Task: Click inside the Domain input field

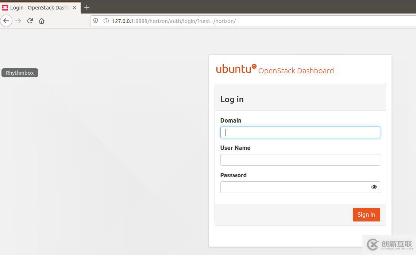Action: coord(300,132)
